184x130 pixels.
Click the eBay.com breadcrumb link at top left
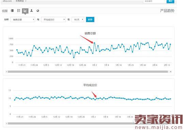(7, 1)
